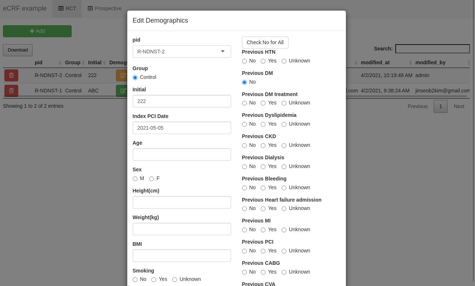Click the Index PCI Date field

click(182, 128)
